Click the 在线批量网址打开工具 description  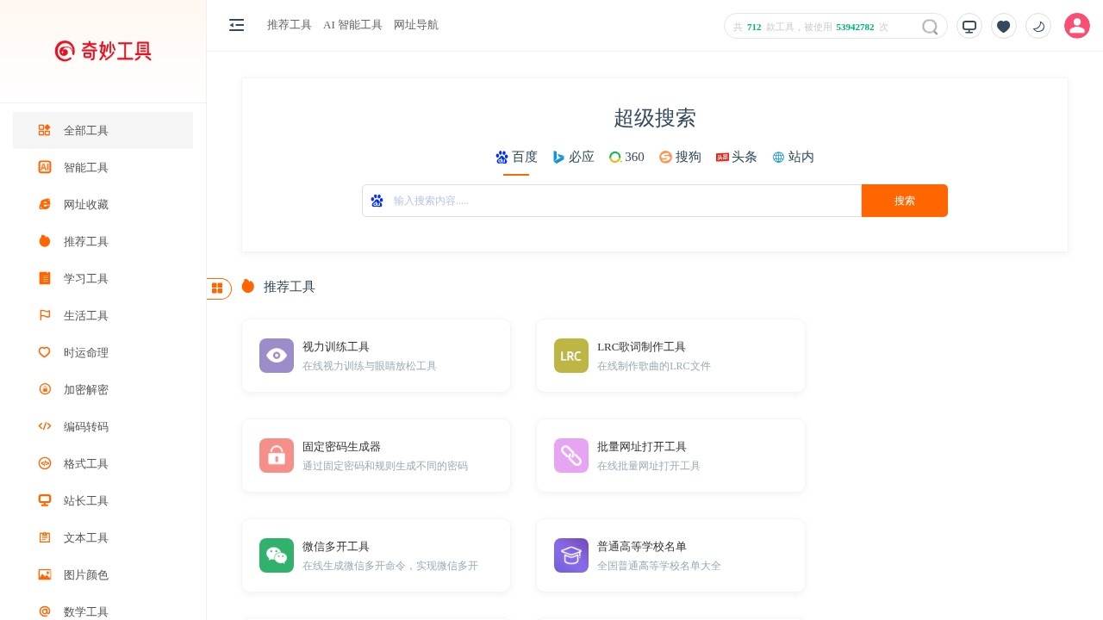point(649,466)
